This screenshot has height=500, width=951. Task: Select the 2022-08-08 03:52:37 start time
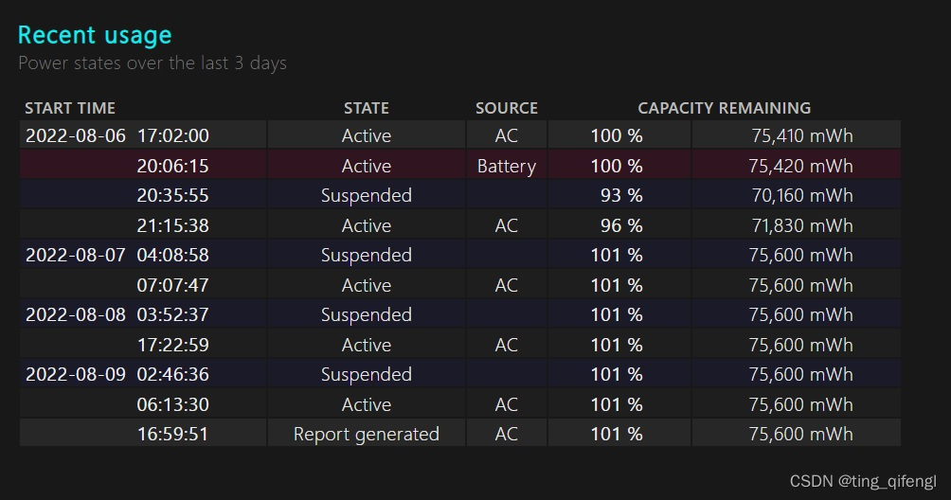click(x=117, y=314)
